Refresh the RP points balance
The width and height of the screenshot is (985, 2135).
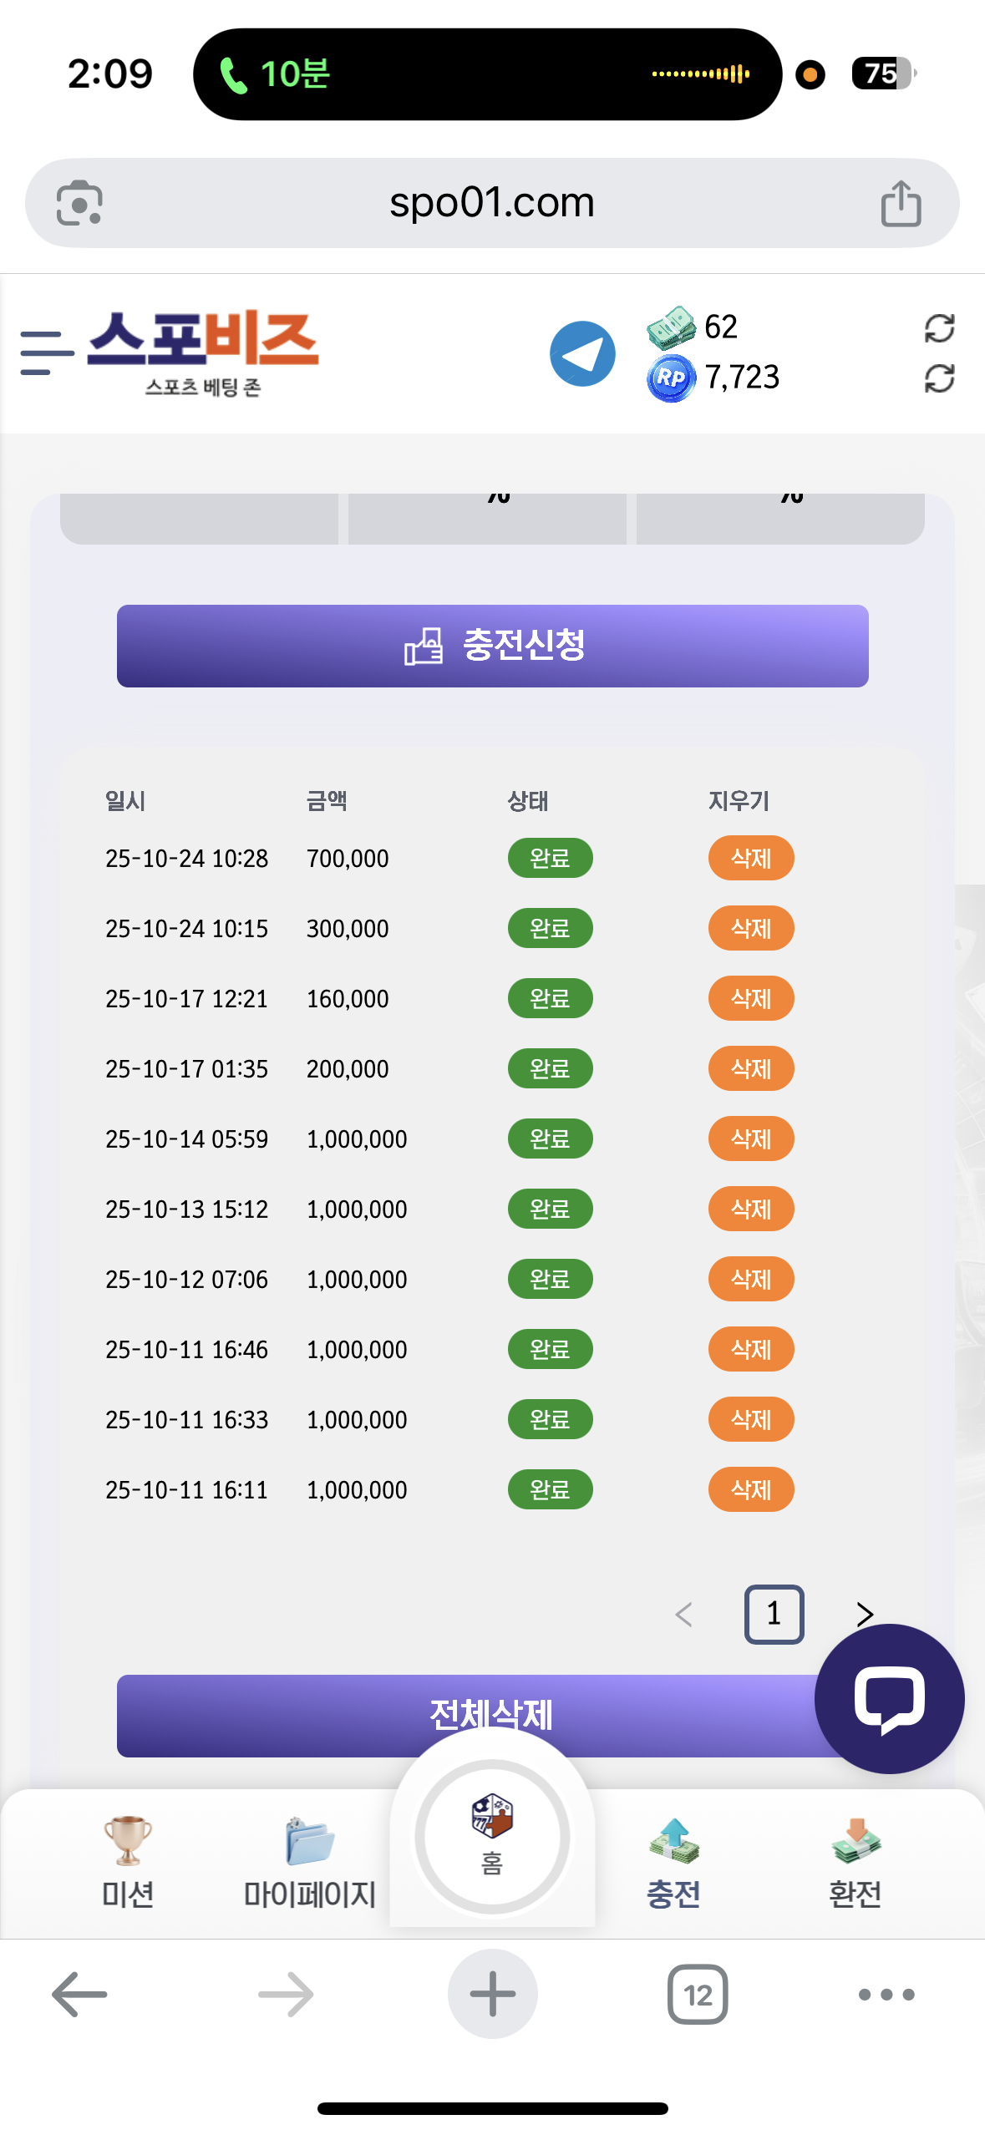pyautogui.click(x=939, y=378)
